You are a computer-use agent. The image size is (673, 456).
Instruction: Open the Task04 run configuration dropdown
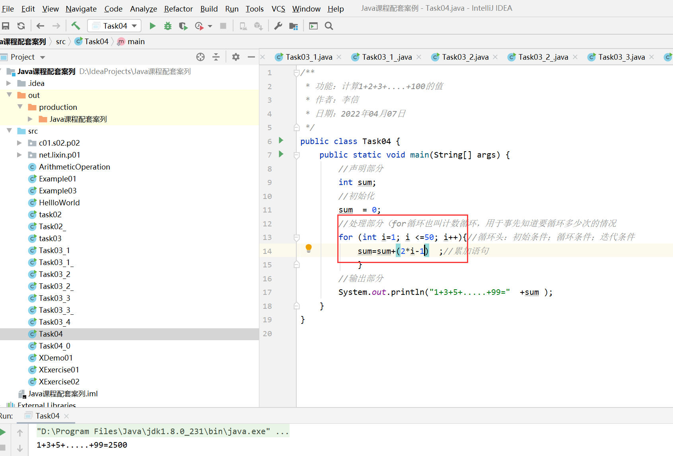(114, 26)
